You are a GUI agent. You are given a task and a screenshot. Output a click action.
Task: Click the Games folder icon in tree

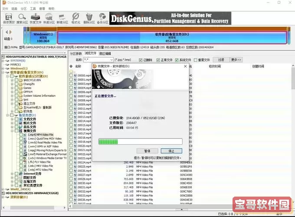[21, 88]
